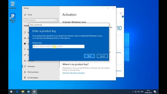The height and width of the screenshot is (94, 167).
Task: Focus the Product key input field
Action: (58, 46)
